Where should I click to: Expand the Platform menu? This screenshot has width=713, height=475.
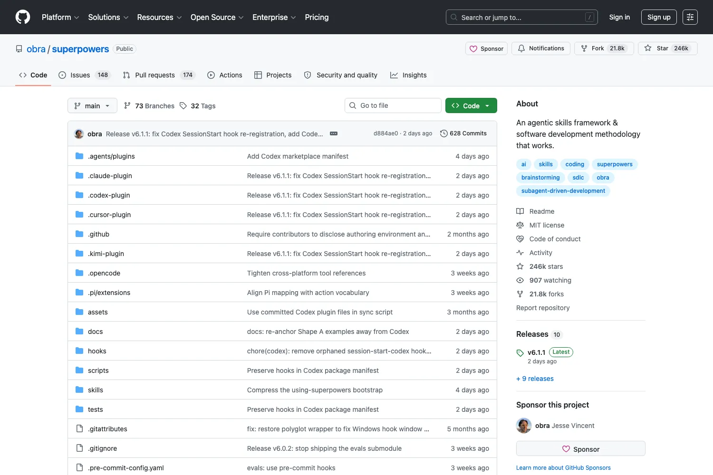click(60, 17)
